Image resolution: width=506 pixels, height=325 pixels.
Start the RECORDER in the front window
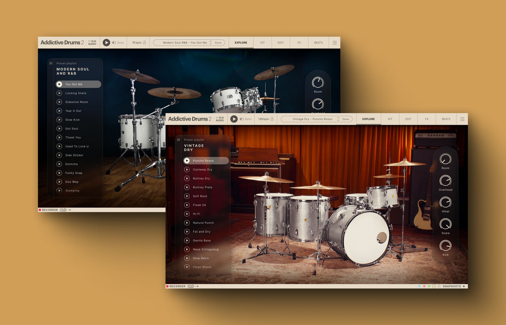176,286
